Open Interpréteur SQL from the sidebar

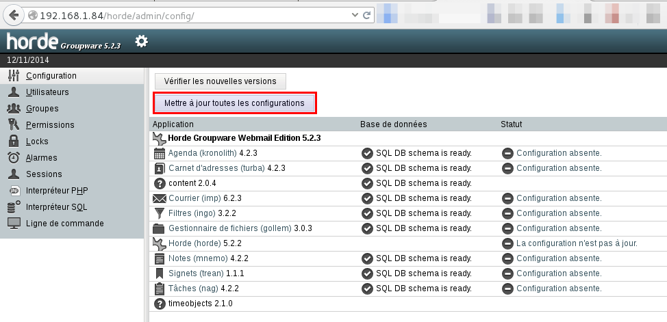pos(56,207)
